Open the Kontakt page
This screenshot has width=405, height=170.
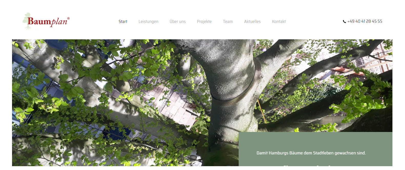(279, 22)
